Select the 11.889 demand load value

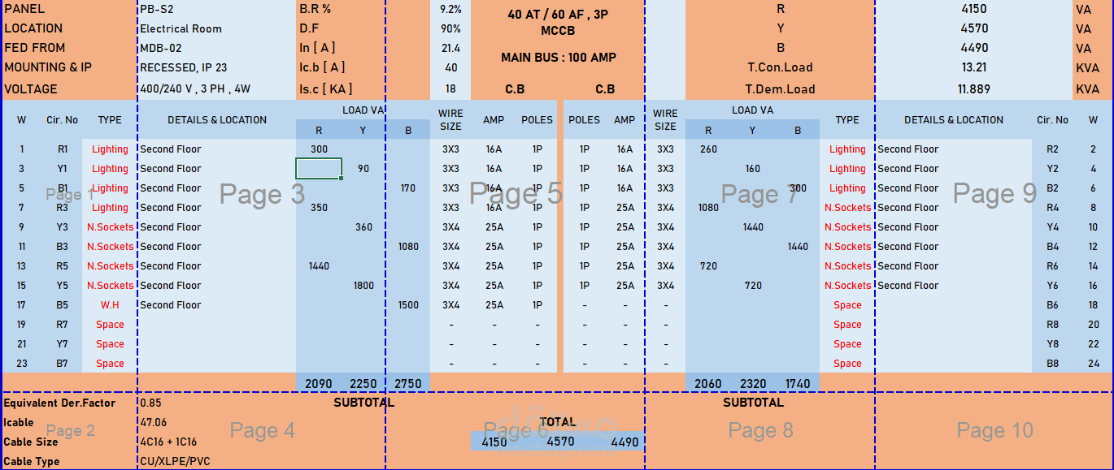973,88
